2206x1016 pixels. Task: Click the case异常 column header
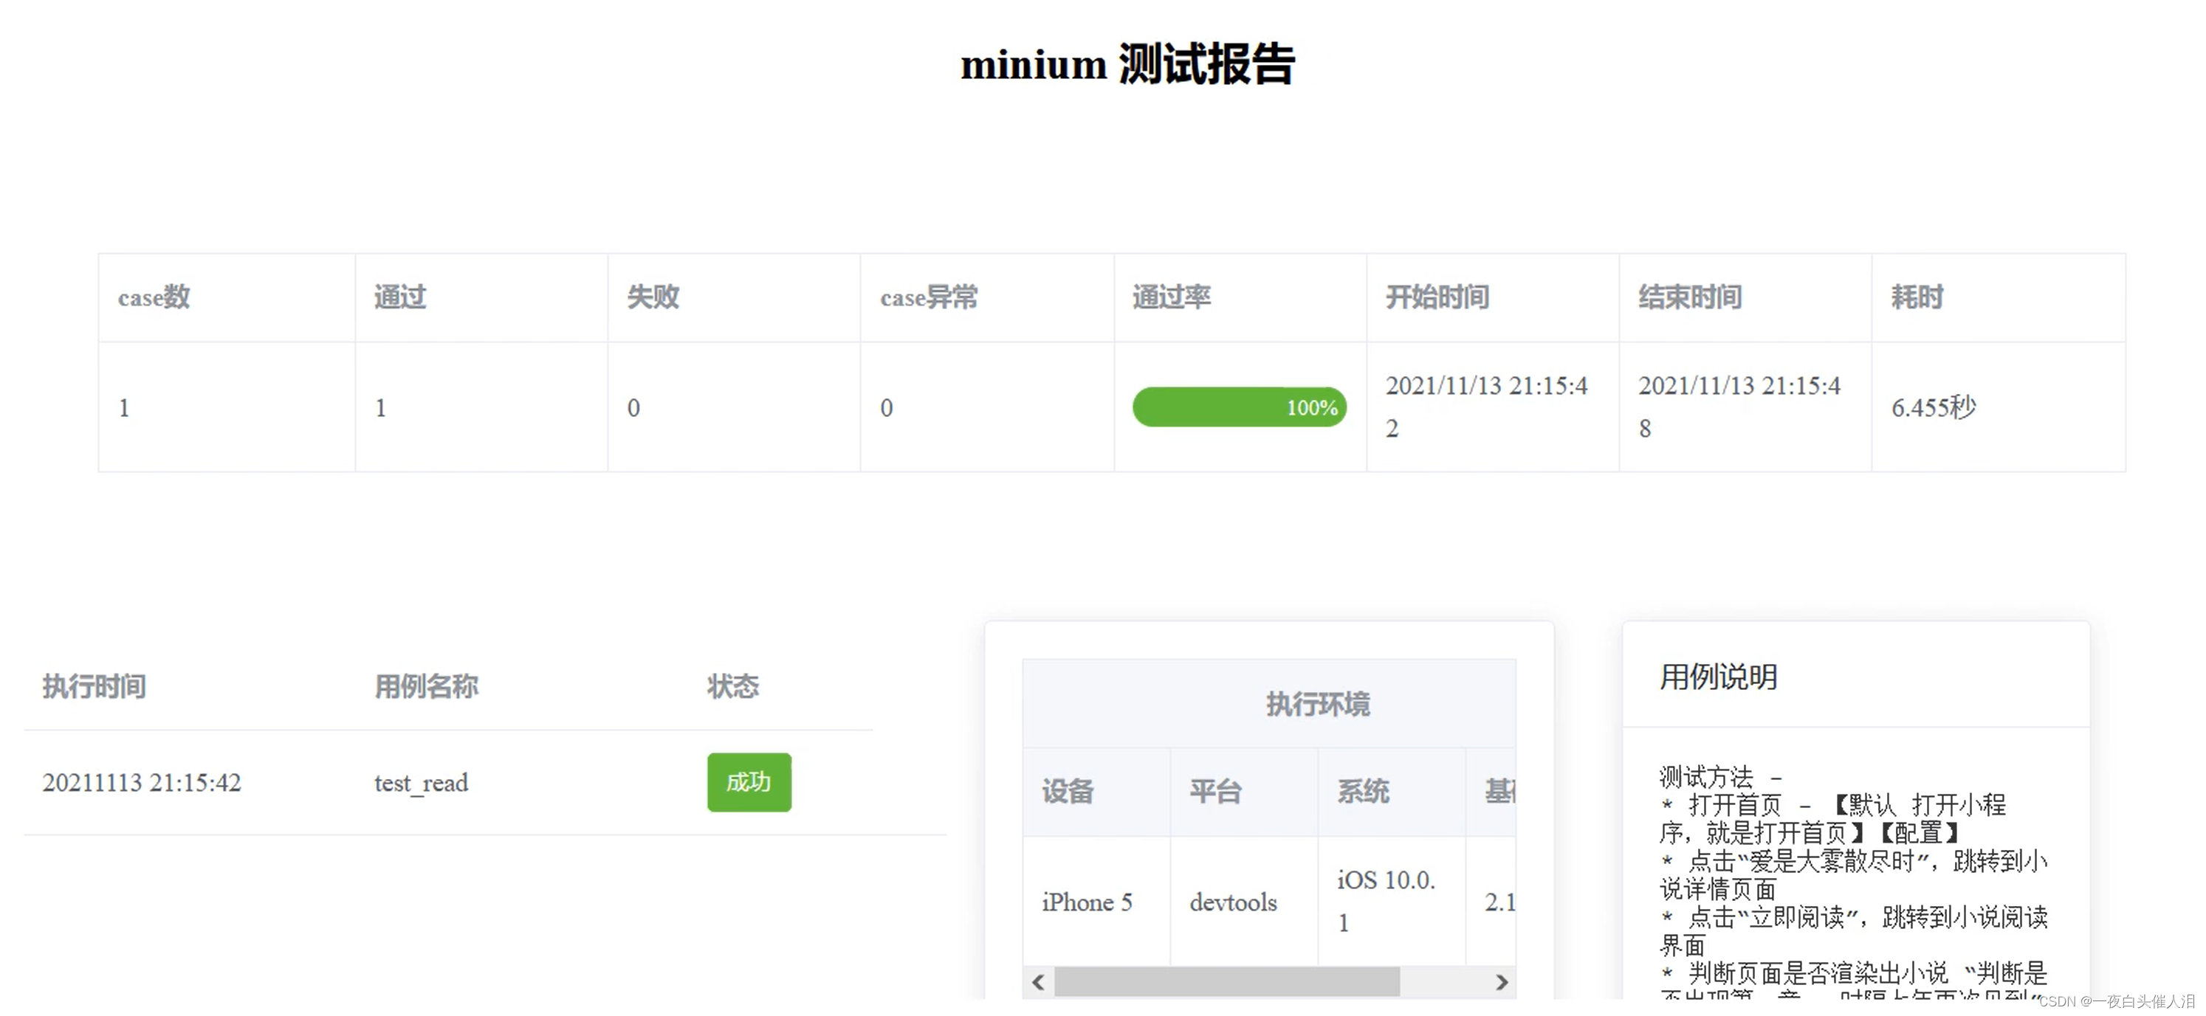[930, 297]
